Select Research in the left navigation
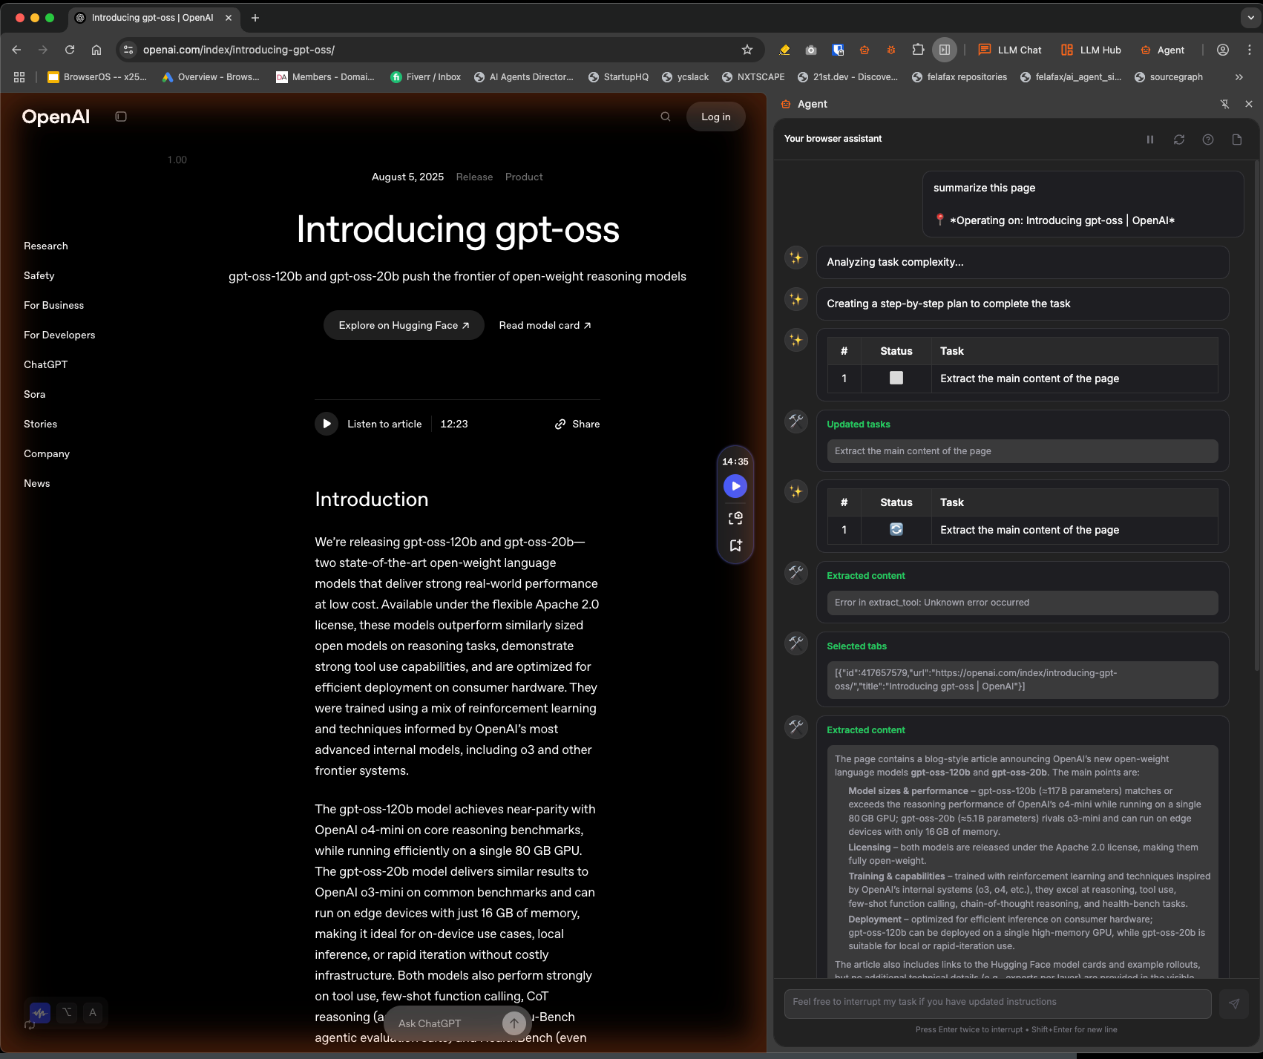The width and height of the screenshot is (1263, 1059). point(46,246)
